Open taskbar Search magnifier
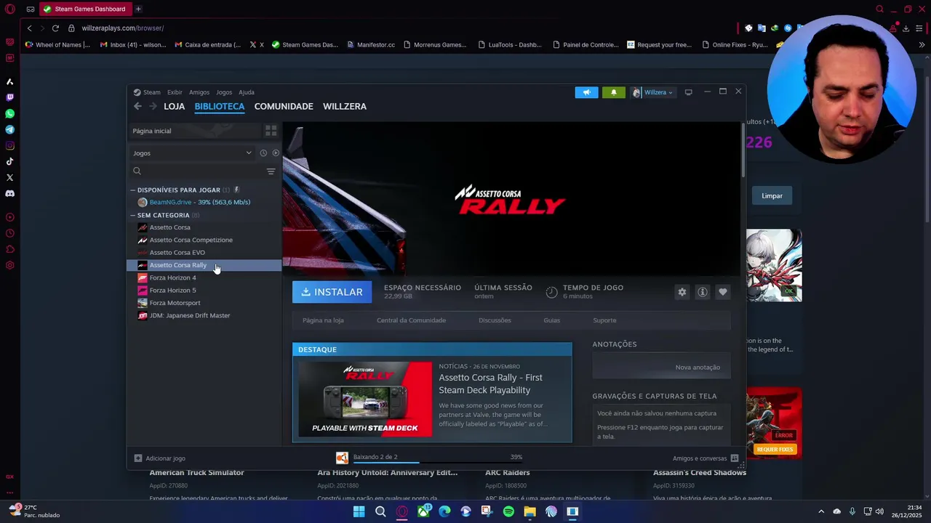931x523 pixels. 380,511
